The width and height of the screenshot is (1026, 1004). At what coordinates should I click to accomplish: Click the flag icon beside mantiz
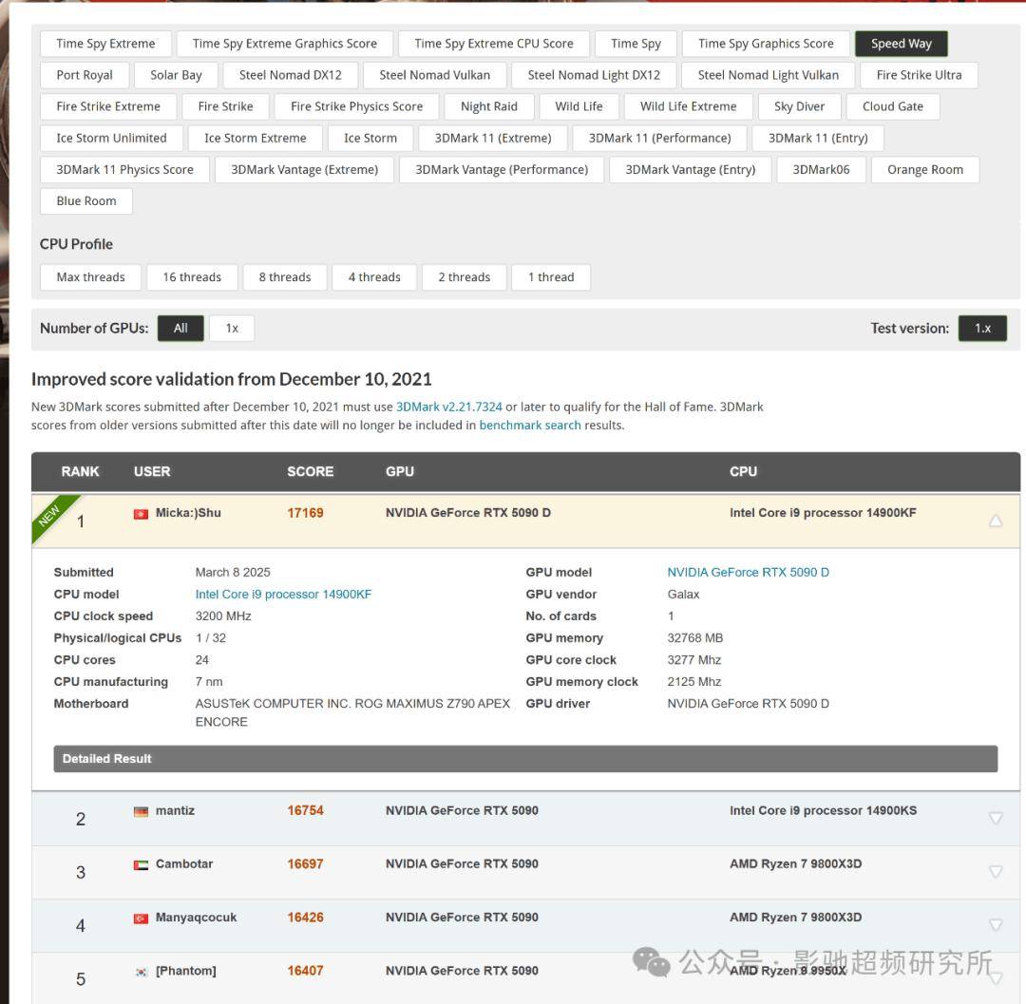pos(141,812)
